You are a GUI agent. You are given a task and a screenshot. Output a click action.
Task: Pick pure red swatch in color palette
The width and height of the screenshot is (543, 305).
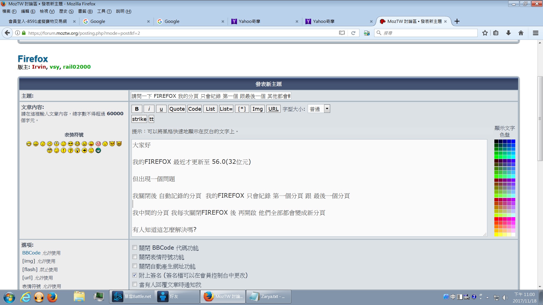coord(496,219)
